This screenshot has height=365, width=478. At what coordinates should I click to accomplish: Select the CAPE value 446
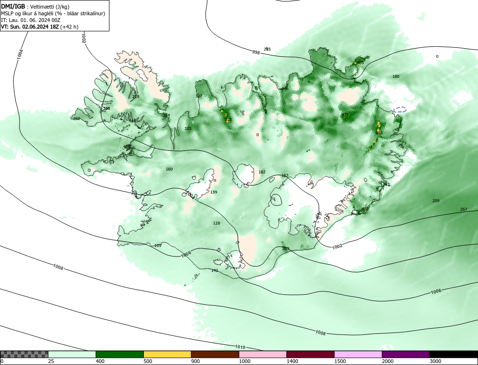pyautogui.click(x=285, y=88)
